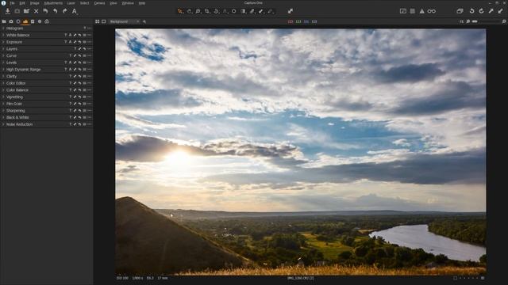Click the Color Balance tool label
The height and width of the screenshot is (285, 508).
(17, 89)
